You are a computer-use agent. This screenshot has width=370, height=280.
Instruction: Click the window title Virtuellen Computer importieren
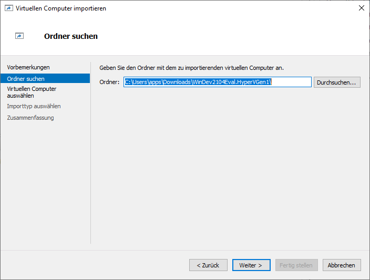click(x=60, y=8)
